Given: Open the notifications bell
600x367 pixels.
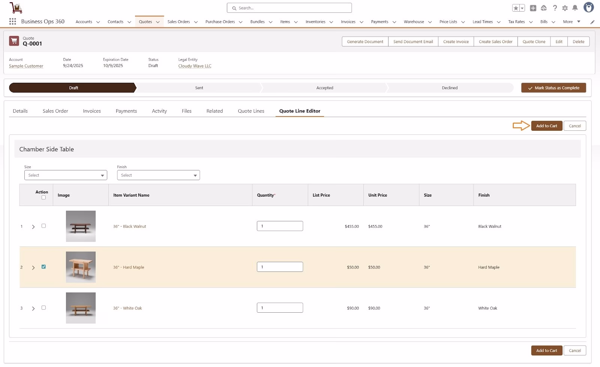Looking at the screenshot, I should point(575,8).
